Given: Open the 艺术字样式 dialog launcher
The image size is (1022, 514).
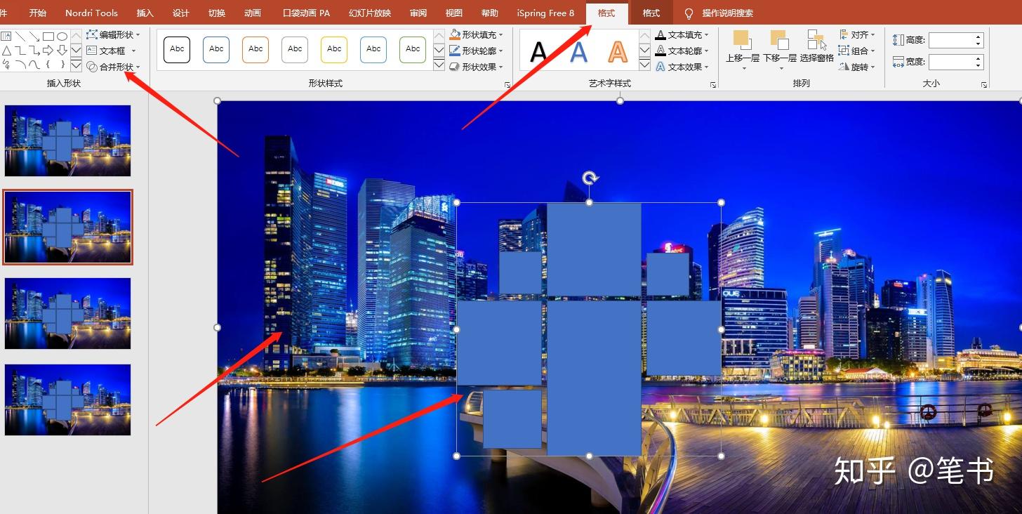Looking at the screenshot, I should point(713,85).
